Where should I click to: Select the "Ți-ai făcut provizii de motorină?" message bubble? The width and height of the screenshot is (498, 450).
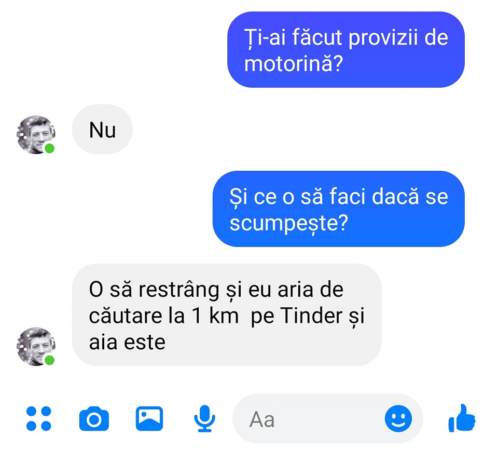[x=346, y=50]
